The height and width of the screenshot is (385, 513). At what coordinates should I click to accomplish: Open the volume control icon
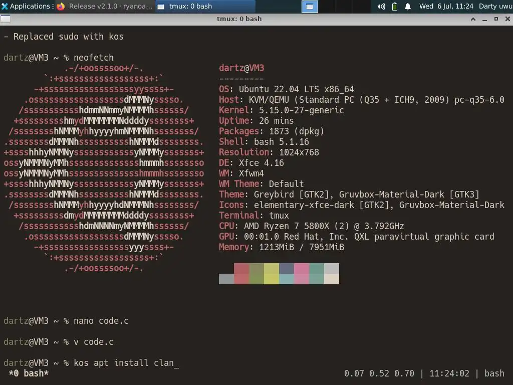click(x=381, y=7)
